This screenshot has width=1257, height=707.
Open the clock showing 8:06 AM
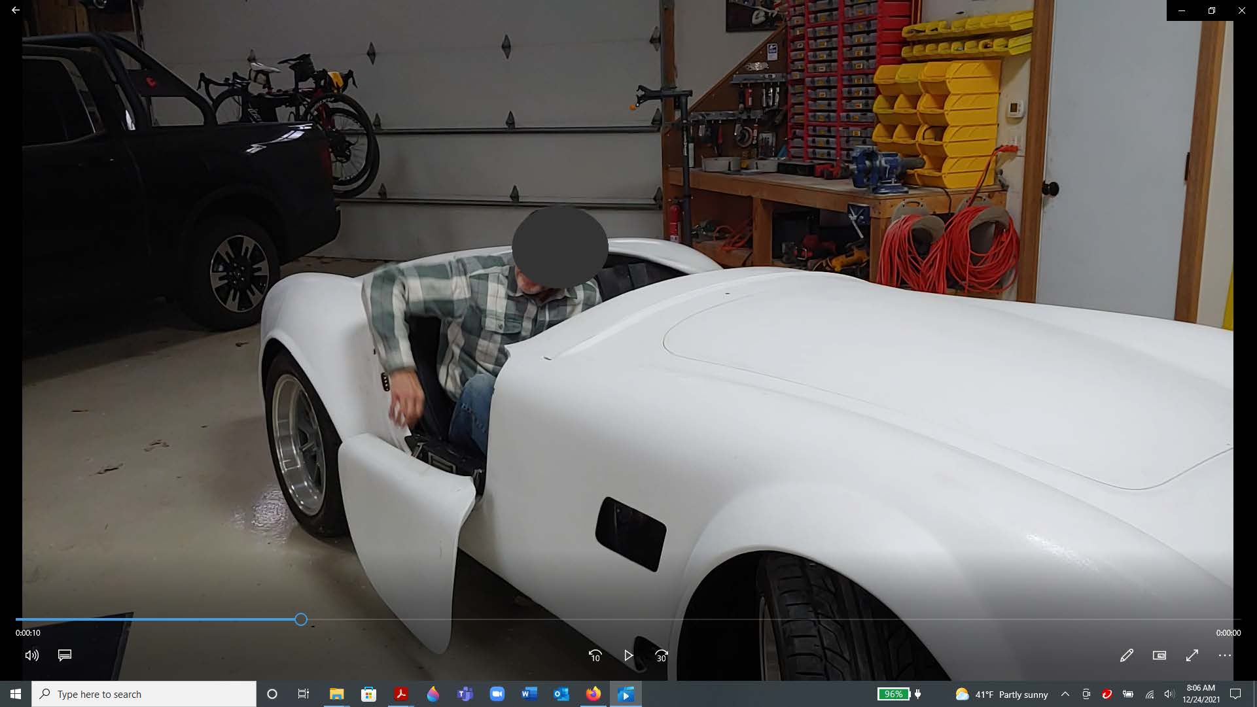(1201, 694)
